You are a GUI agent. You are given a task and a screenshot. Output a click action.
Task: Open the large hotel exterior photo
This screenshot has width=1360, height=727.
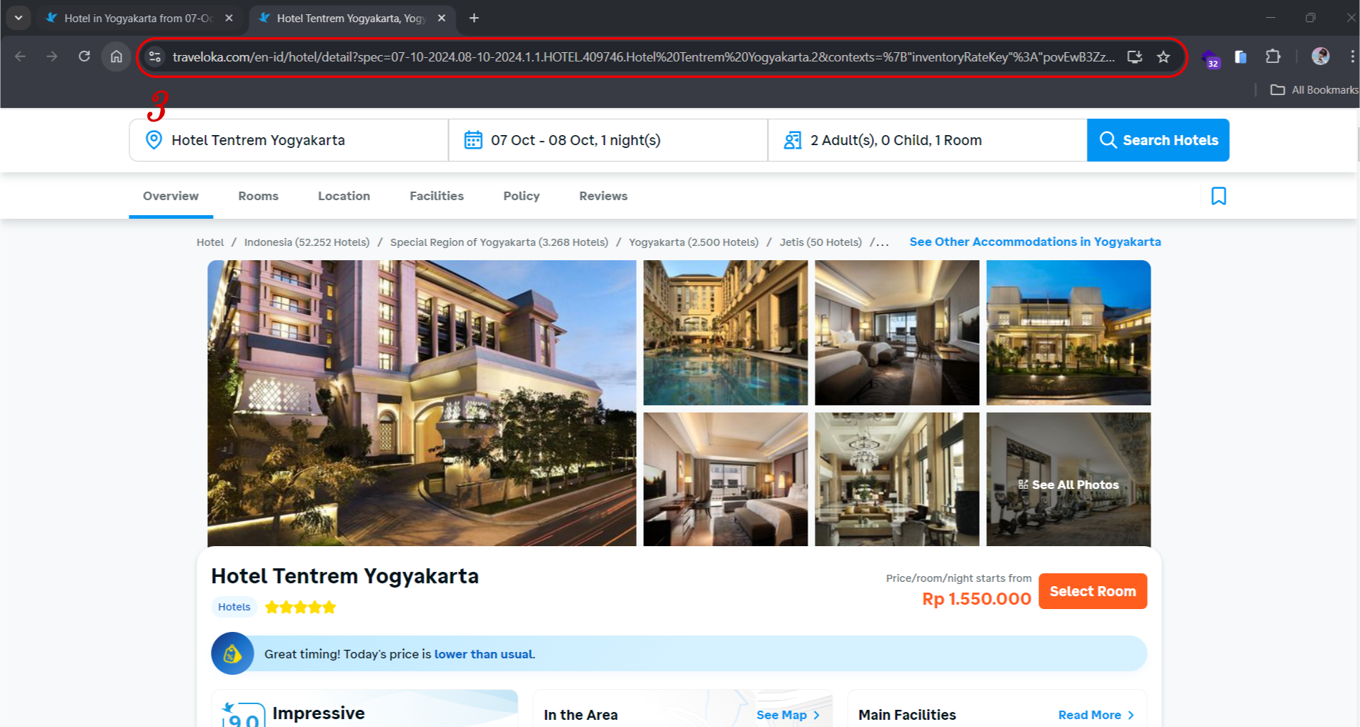point(422,403)
